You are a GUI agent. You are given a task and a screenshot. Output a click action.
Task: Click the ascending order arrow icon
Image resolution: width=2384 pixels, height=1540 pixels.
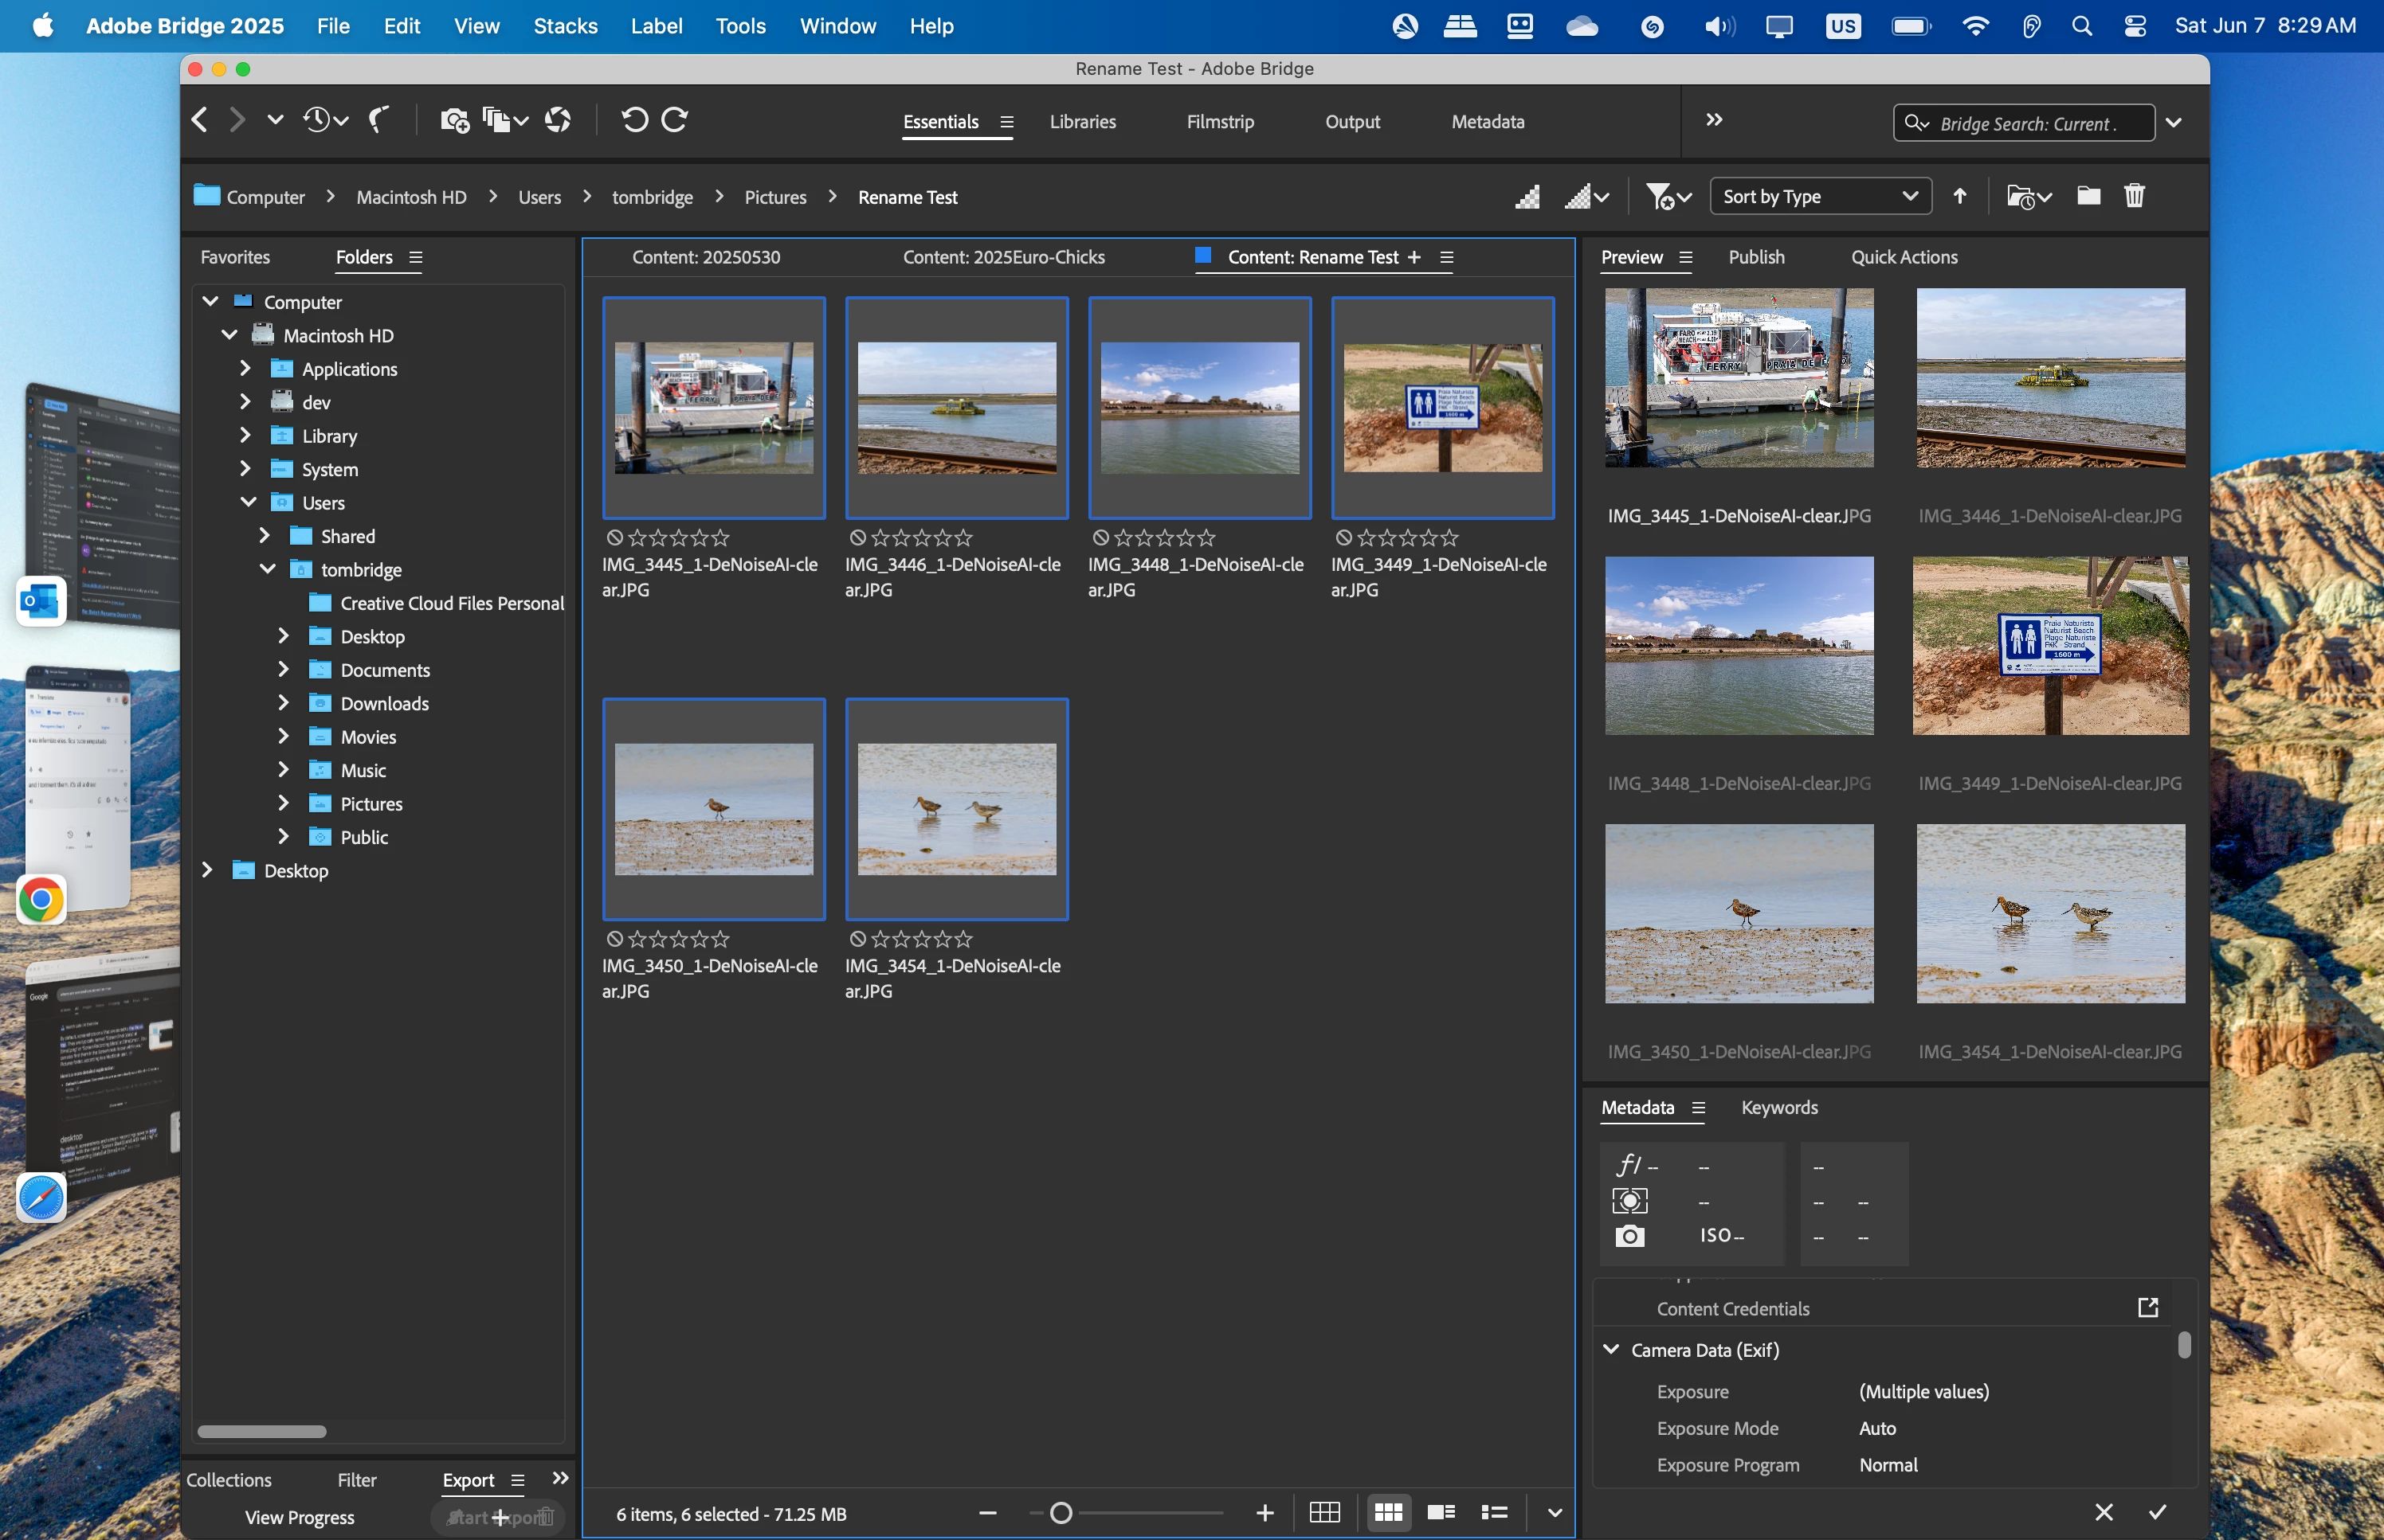pos(1960,196)
